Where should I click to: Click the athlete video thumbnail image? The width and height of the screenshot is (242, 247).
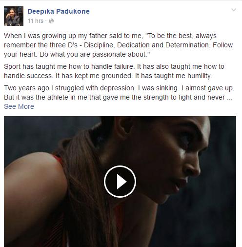(120, 182)
